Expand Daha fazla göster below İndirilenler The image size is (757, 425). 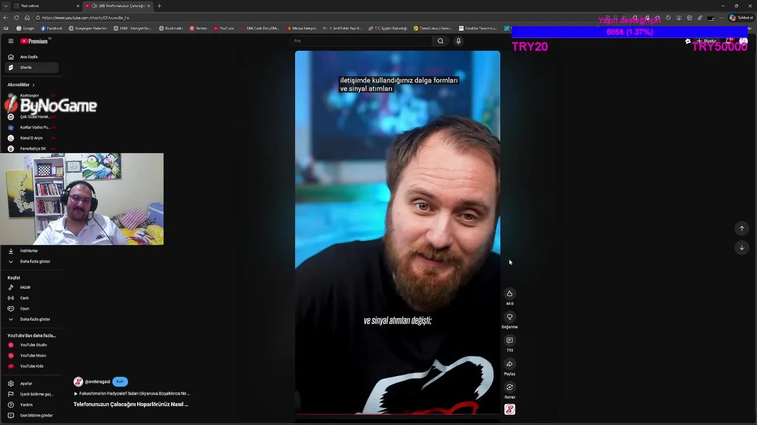pyautogui.click(x=31, y=261)
